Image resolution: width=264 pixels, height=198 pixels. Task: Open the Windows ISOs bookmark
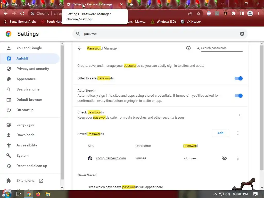164,22
